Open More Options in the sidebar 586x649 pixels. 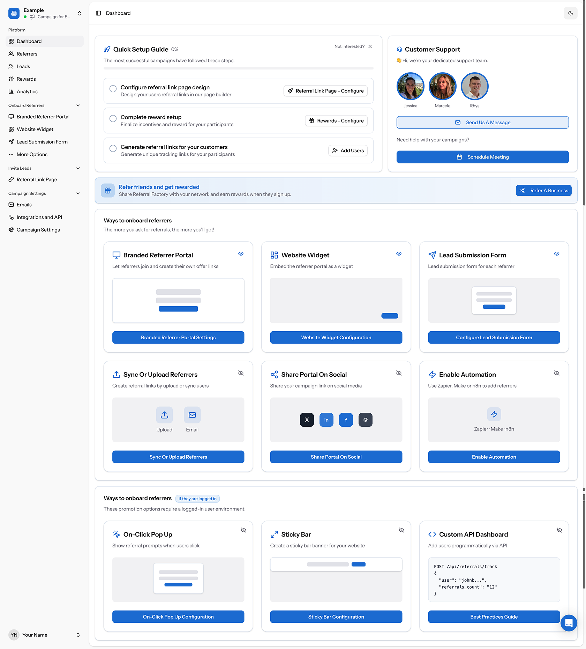(x=32, y=154)
